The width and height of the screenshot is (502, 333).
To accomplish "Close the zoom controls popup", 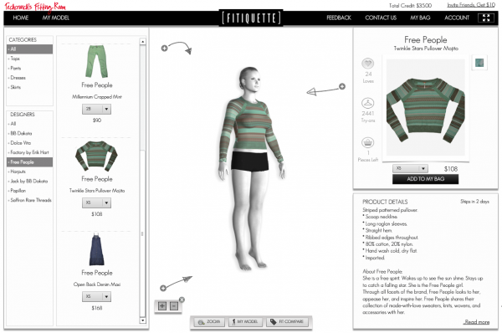I will [182, 300].
